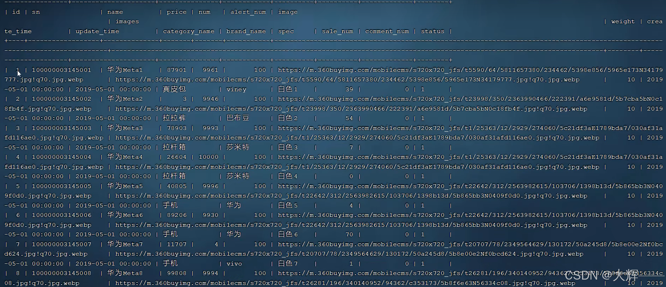Click price value 99808
This screenshot has height=287, width=666.
coord(176,273)
